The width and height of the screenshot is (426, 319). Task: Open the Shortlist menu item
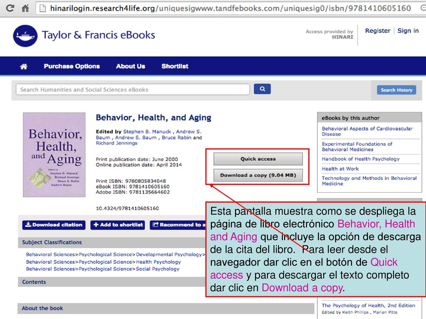tap(175, 66)
